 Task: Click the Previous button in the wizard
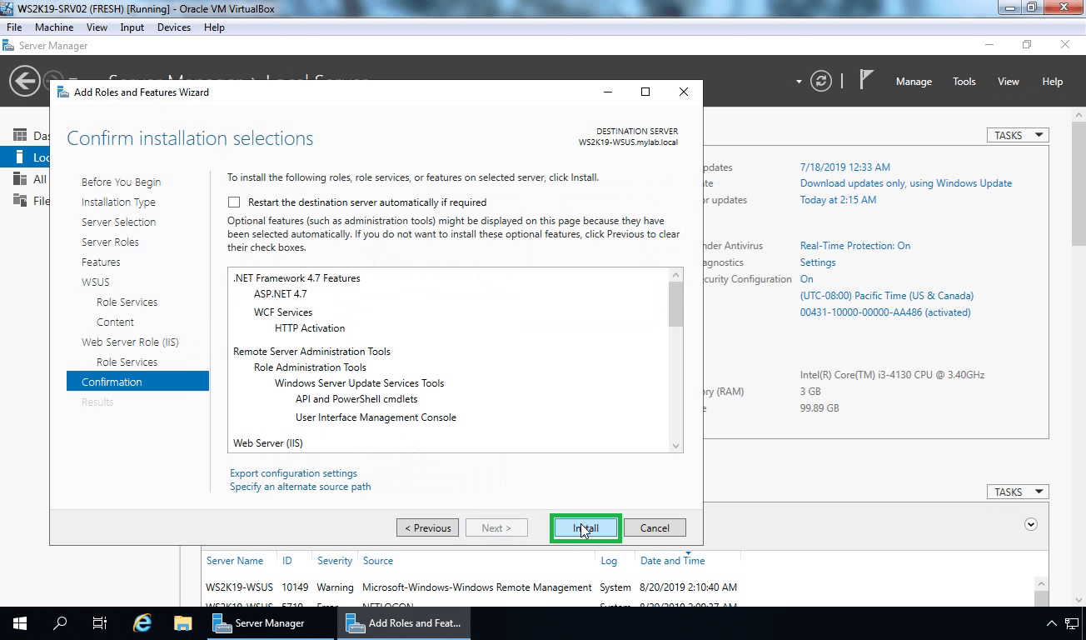point(427,527)
